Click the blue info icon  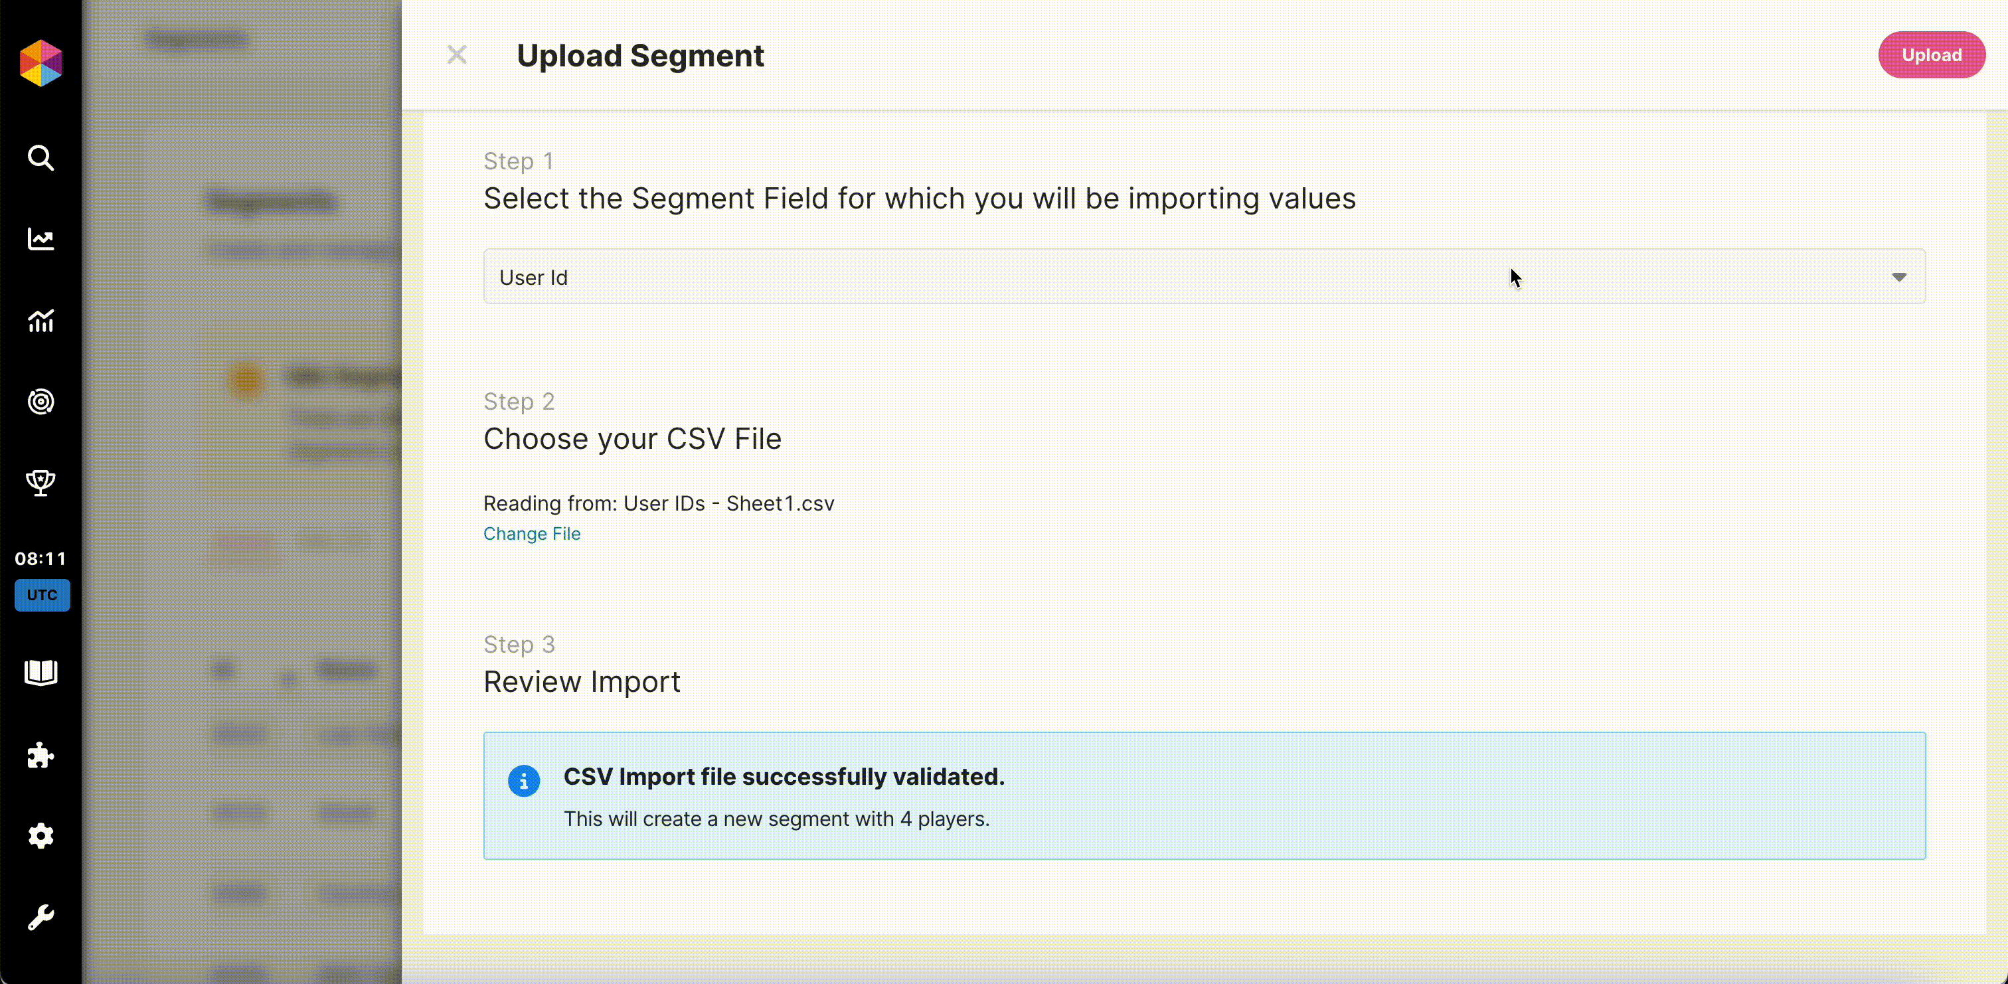click(x=524, y=781)
